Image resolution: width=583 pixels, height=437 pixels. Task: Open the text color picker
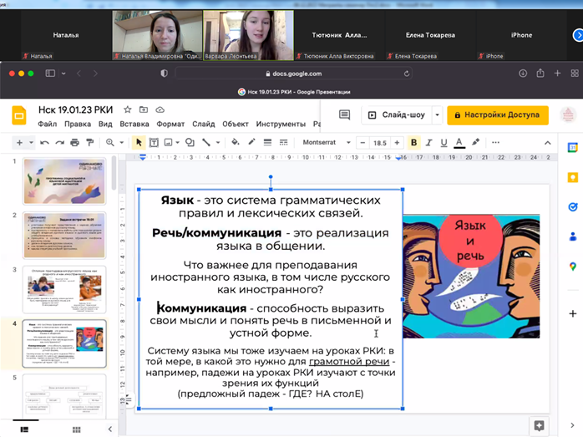point(459,143)
